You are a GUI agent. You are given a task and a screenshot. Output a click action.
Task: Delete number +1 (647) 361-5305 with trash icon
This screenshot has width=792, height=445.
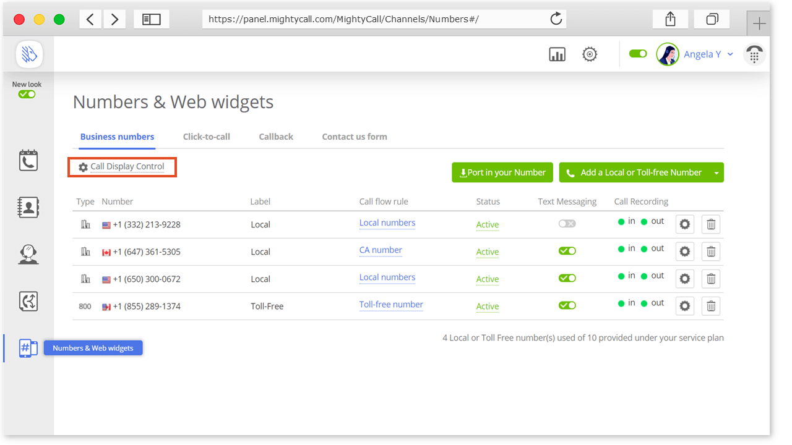point(711,252)
